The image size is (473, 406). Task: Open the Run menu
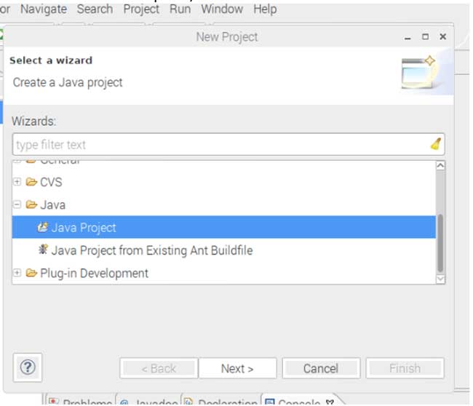[180, 9]
